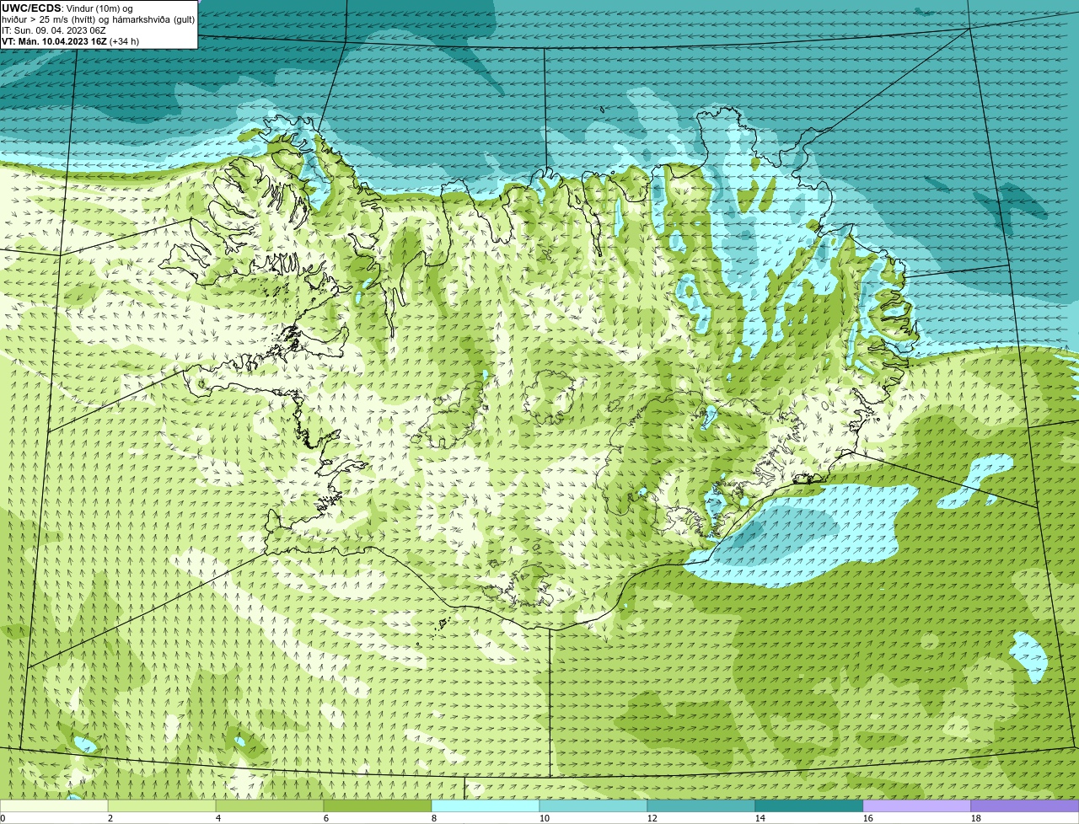Viewport: 1079px width, 824px height.
Task: Click the legend value "8"
Action: [434, 818]
